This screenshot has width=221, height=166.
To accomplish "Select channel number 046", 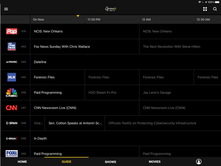I will click(x=24, y=93).
